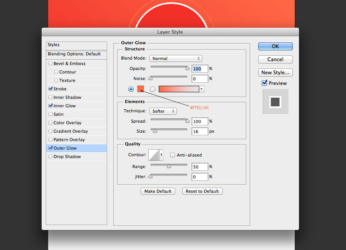
Task: Confirm the layer style with OK
Action: click(275, 46)
